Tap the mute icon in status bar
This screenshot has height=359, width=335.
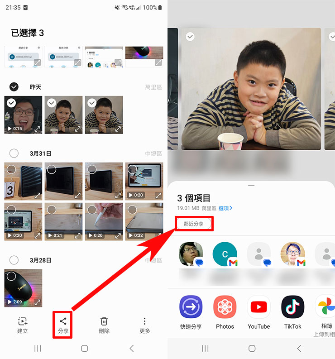[117, 8]
